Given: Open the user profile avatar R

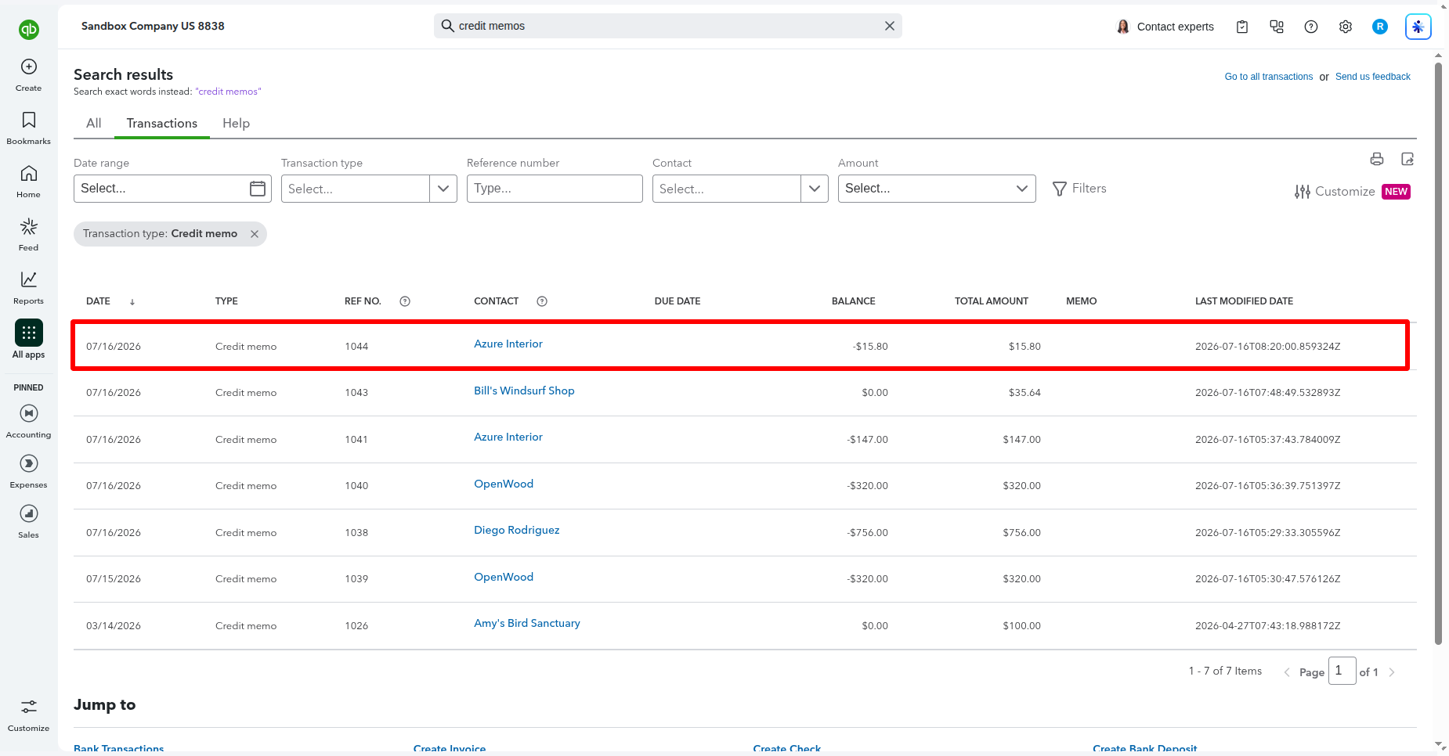Looking at the screenshot, I should 1380,27.
